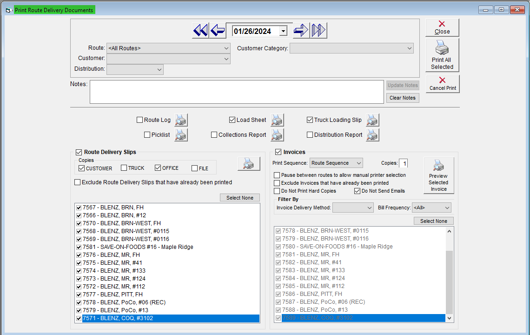Preview the Truck Loading Slip
The height and width of the screenshot is (335, 530).
372,120
